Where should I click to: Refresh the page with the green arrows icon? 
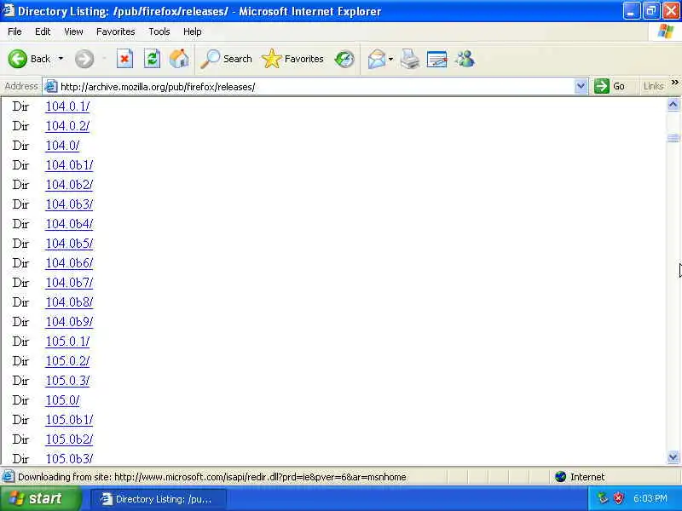pyautogui.click(x=152, y=59)
